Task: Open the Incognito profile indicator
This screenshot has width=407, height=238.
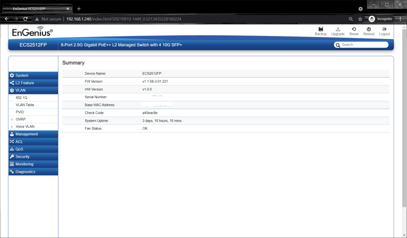Action: [x=380, y=19]
